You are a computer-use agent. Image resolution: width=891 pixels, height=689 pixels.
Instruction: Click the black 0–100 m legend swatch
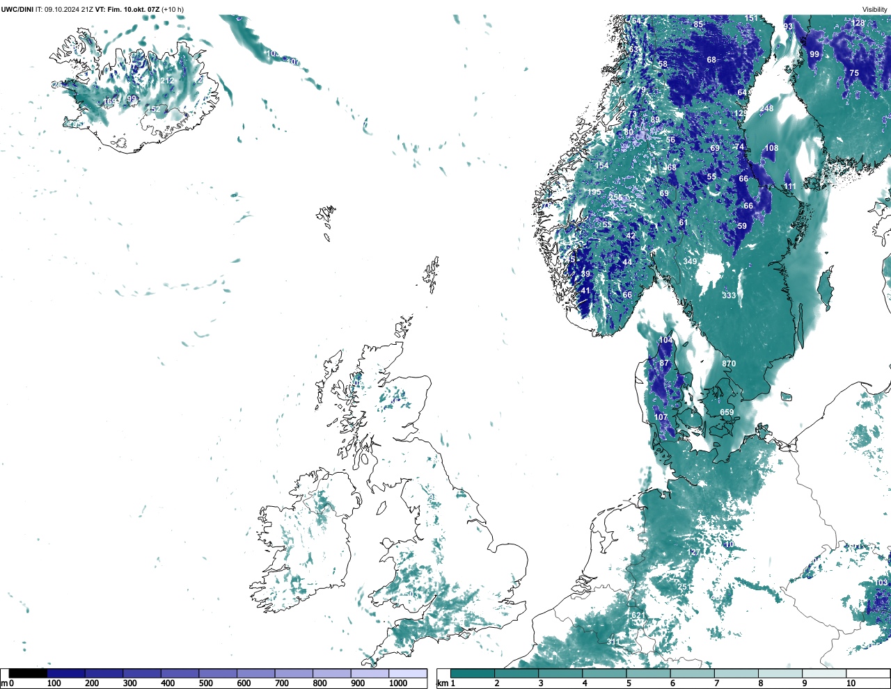coord(29,673)
